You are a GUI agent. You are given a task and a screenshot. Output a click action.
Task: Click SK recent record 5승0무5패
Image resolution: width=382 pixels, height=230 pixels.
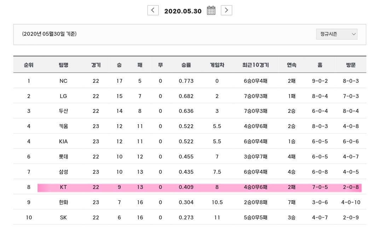click(256, 218)
